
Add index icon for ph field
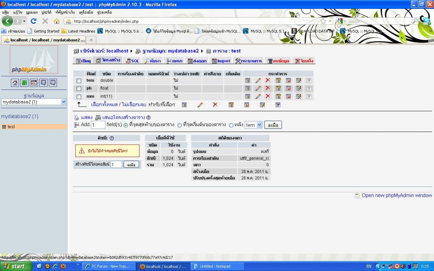298,88
